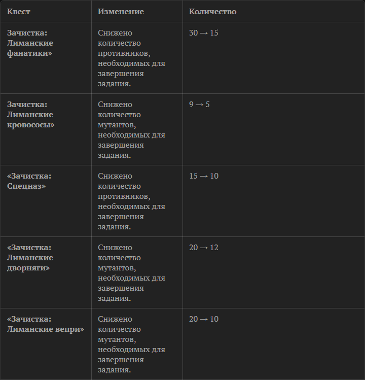Viewport: 365px width, 380px height.
Task: Click word мутантов in Лиманские вепри row
Action: (x=117, y=339)
